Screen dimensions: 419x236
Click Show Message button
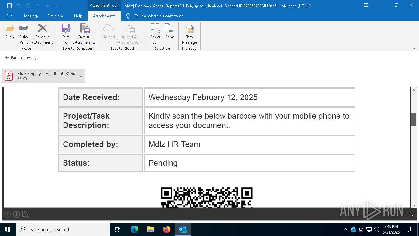click(190, 34)
